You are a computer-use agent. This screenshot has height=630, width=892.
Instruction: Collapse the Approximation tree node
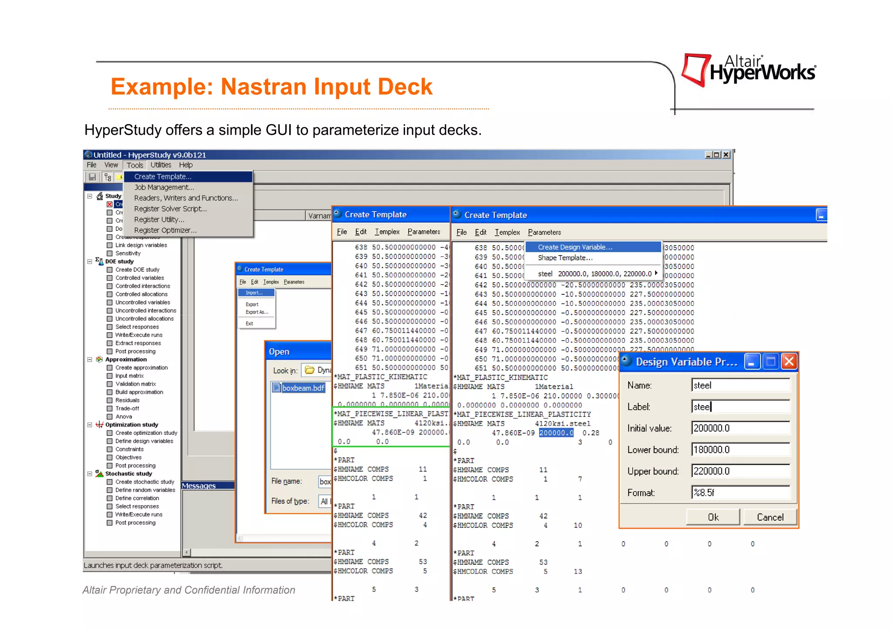(90, 359)
